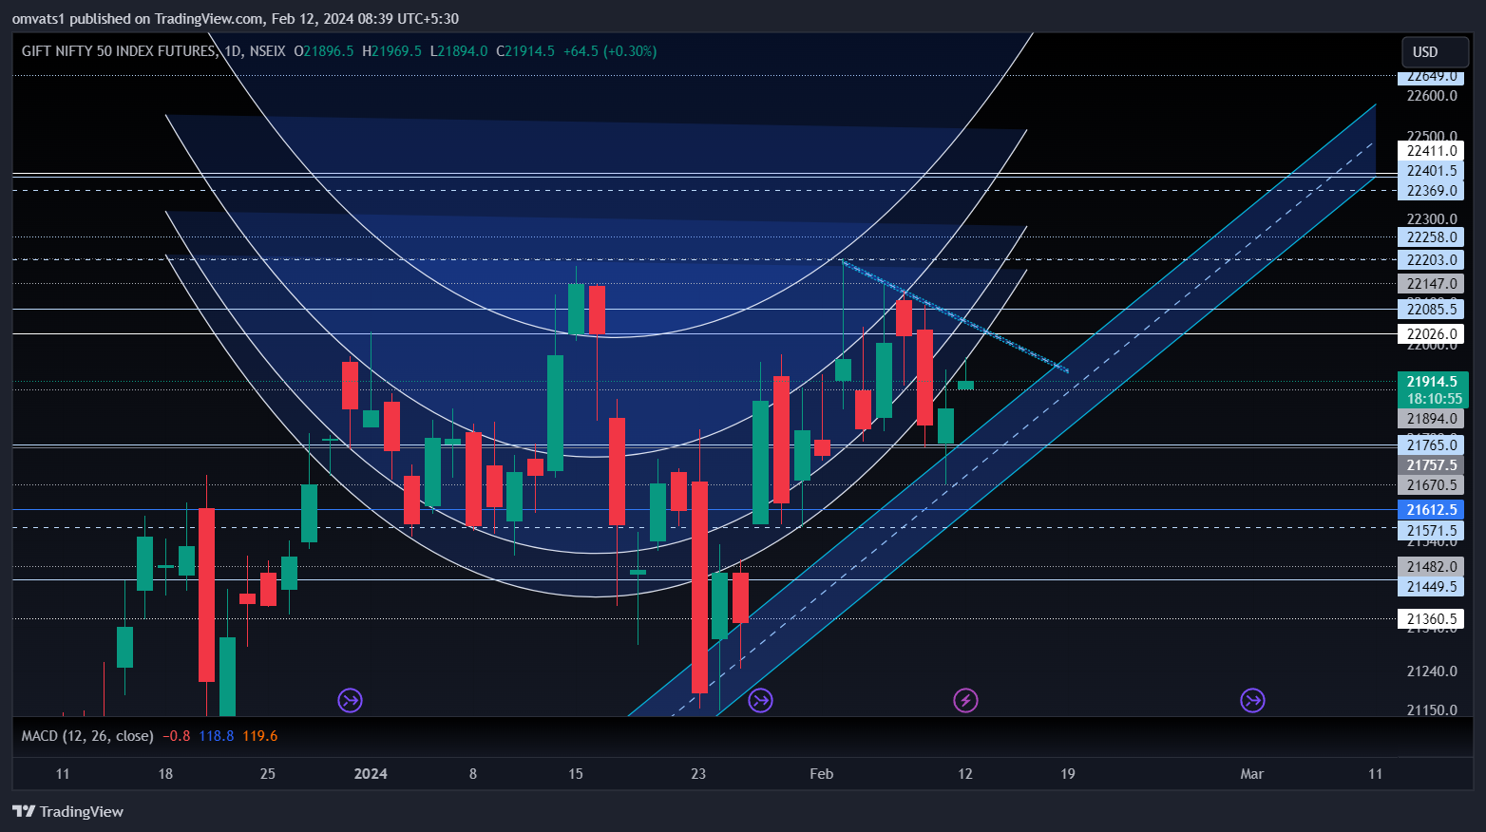Click the 21765.0 price label
The width and height of the screenshot is (1486, 832).
tap(1431, 445)
